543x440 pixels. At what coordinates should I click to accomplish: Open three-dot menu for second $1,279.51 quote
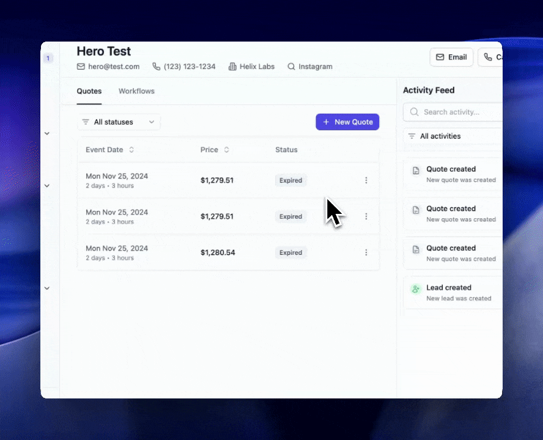[x=366, y=216]
